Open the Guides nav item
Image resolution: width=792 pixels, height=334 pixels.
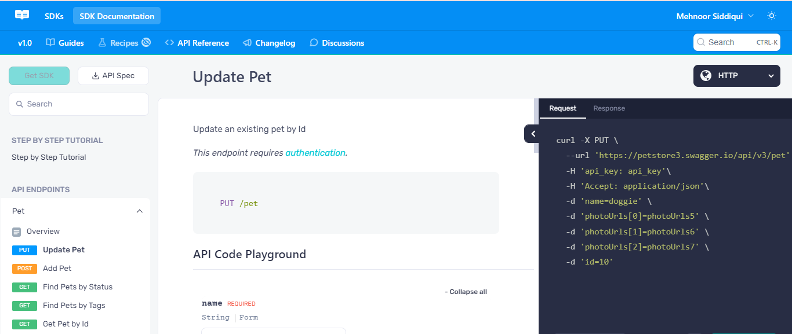pyautogui.click(x=65, y=43)
